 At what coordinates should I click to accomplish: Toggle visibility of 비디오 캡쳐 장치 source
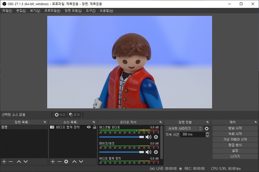[x=89, y=127]
